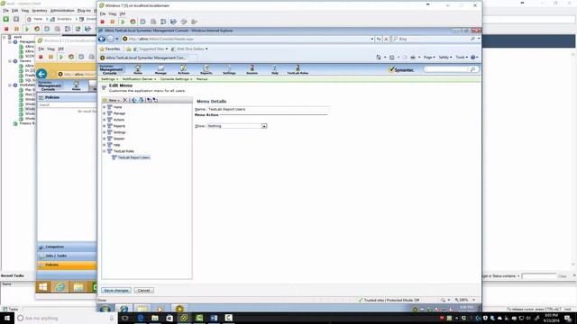Select the Actions item in the menu tree
Screen dimensions: 577x324
tap(118, 120)
